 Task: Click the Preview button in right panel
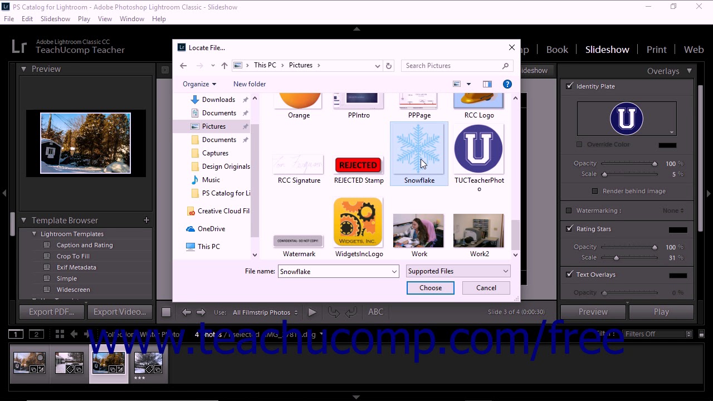pos(593,312)
